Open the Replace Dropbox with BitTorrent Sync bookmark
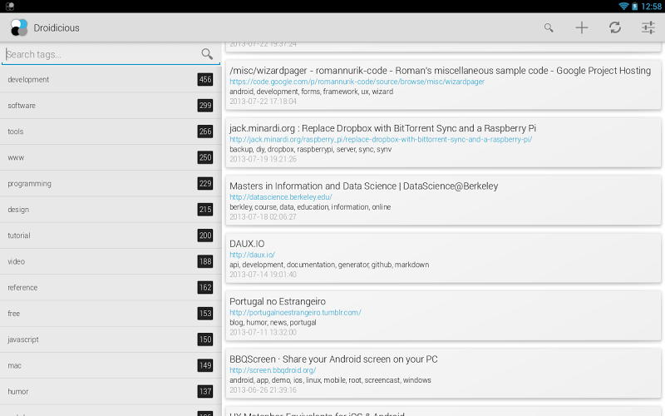 tap(382, 128)
